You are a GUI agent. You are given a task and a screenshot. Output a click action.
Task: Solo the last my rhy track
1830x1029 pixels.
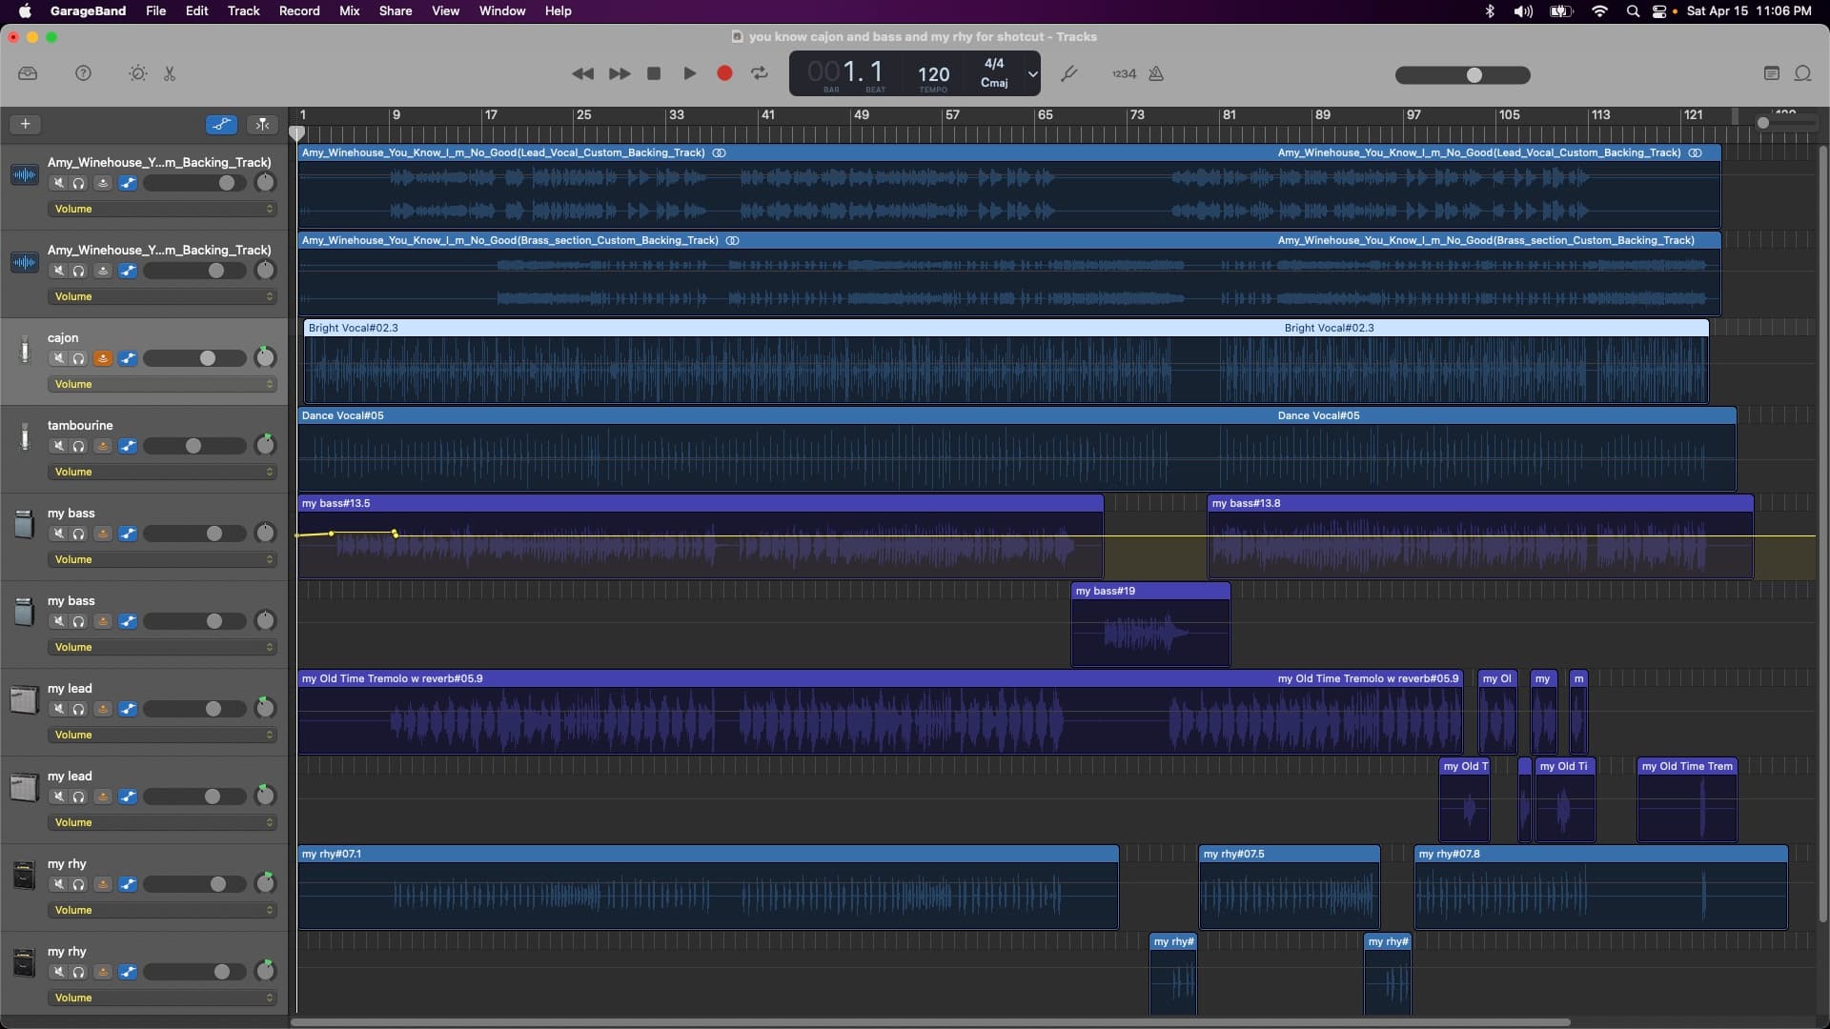[x=79, y=972]
